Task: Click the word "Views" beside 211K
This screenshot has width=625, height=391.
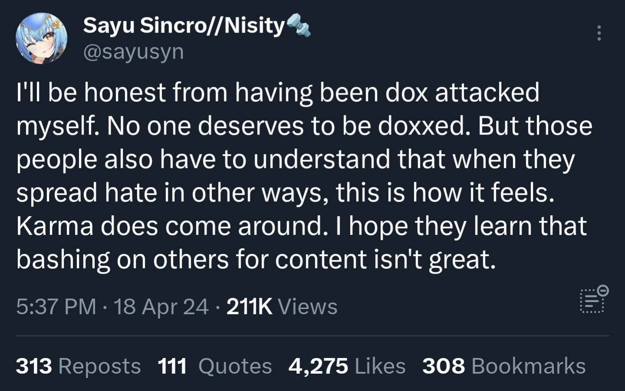Action: click(308, 307)
